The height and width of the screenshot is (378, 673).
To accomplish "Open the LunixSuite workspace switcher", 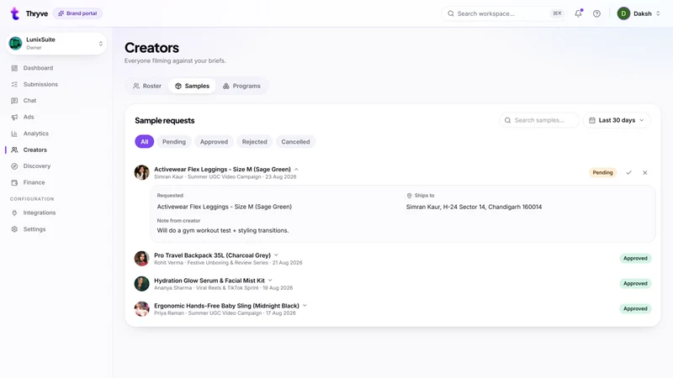I will (56, 44).
